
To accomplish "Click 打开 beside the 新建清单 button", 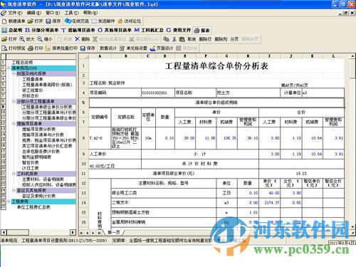I will [35, 21].
